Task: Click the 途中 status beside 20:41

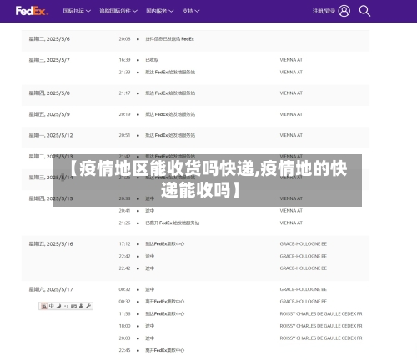Action: click(x=150, y=211)
